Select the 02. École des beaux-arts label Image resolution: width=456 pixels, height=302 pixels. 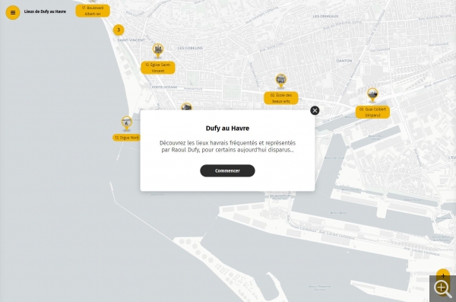[281, 98]
